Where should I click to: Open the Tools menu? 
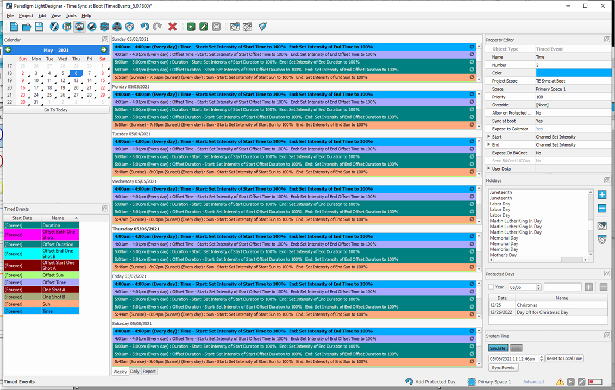(71, 16)
